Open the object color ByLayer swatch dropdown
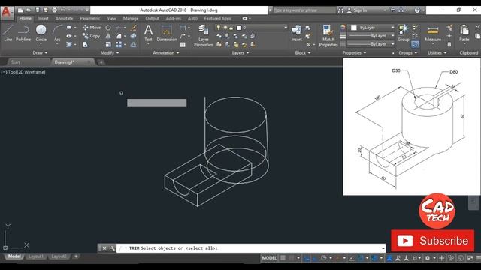481x270 pixels. point(371,28)
